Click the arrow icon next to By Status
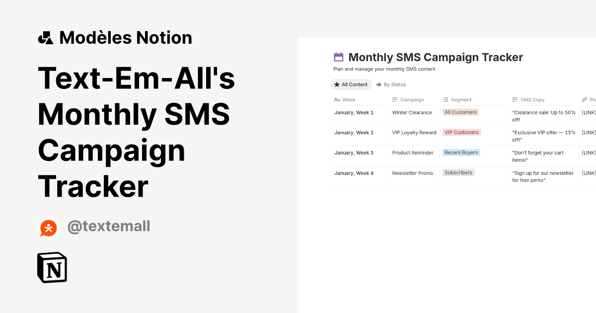Image resolution: width=596 pixels, height=313 pixels. coord(378,84)
